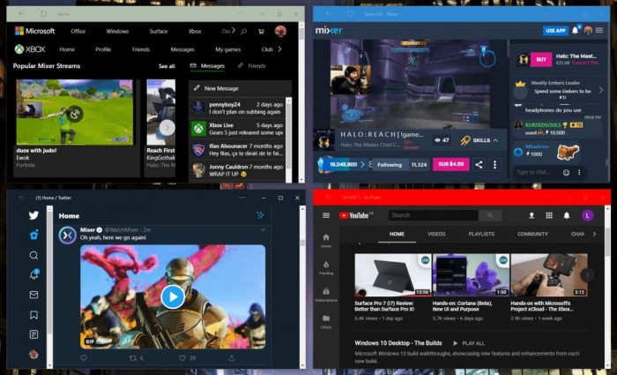
Task: Open emoji picker in Mixer chat box
Action: (x=566, y=172)
